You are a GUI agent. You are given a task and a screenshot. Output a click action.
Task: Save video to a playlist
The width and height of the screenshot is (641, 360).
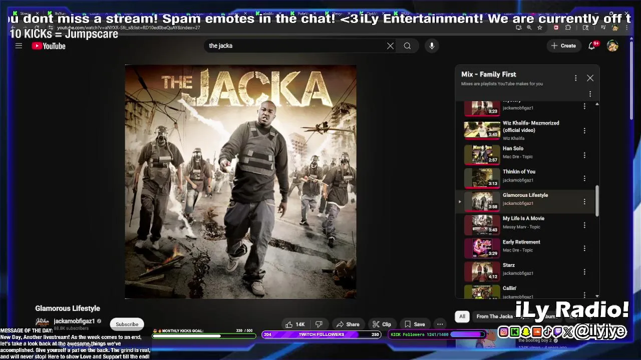pos(415,324)
